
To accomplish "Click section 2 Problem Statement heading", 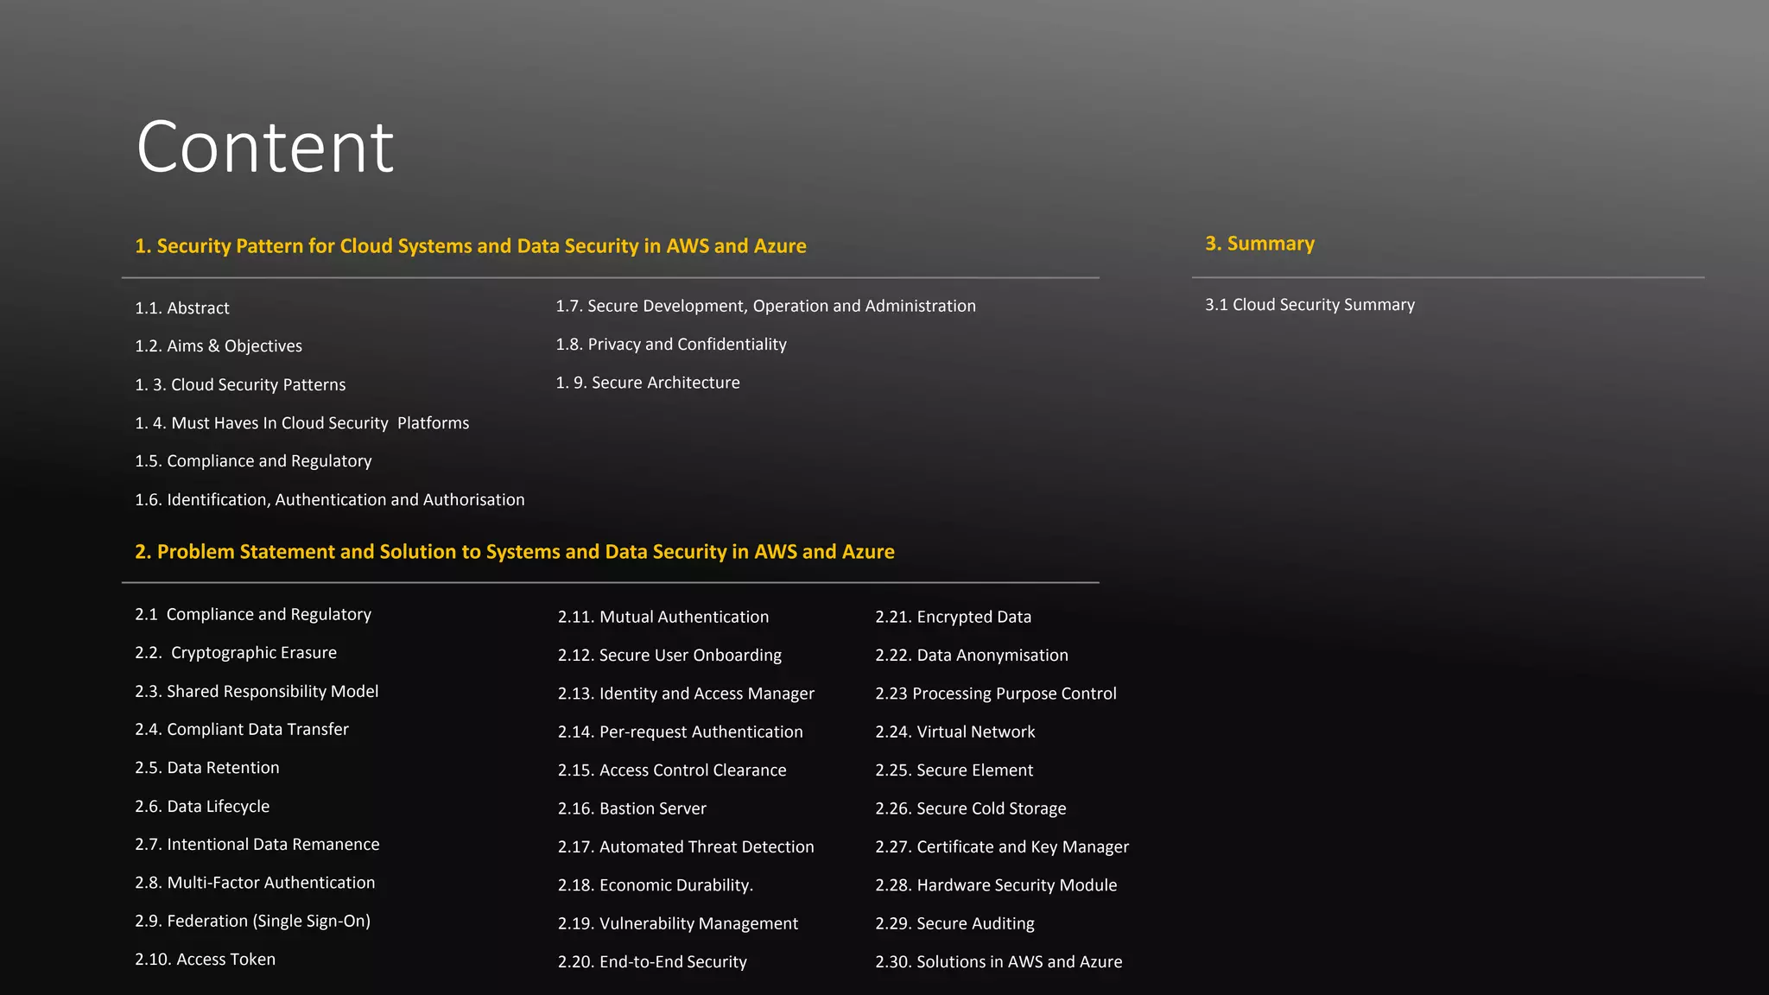I will tap(515, 552).
